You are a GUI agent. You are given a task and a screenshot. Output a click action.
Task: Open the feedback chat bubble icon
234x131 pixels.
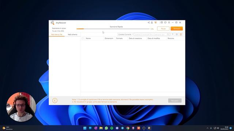pyautogui.click(x=165, y=23)
